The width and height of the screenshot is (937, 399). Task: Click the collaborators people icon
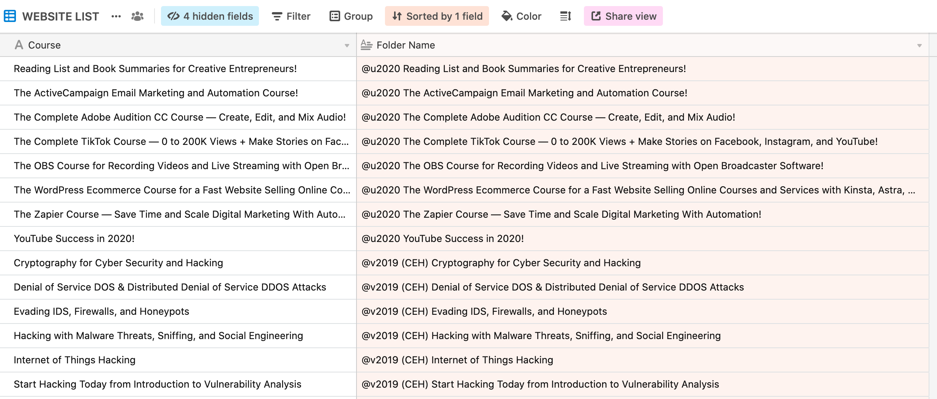[x=137, y=16]
